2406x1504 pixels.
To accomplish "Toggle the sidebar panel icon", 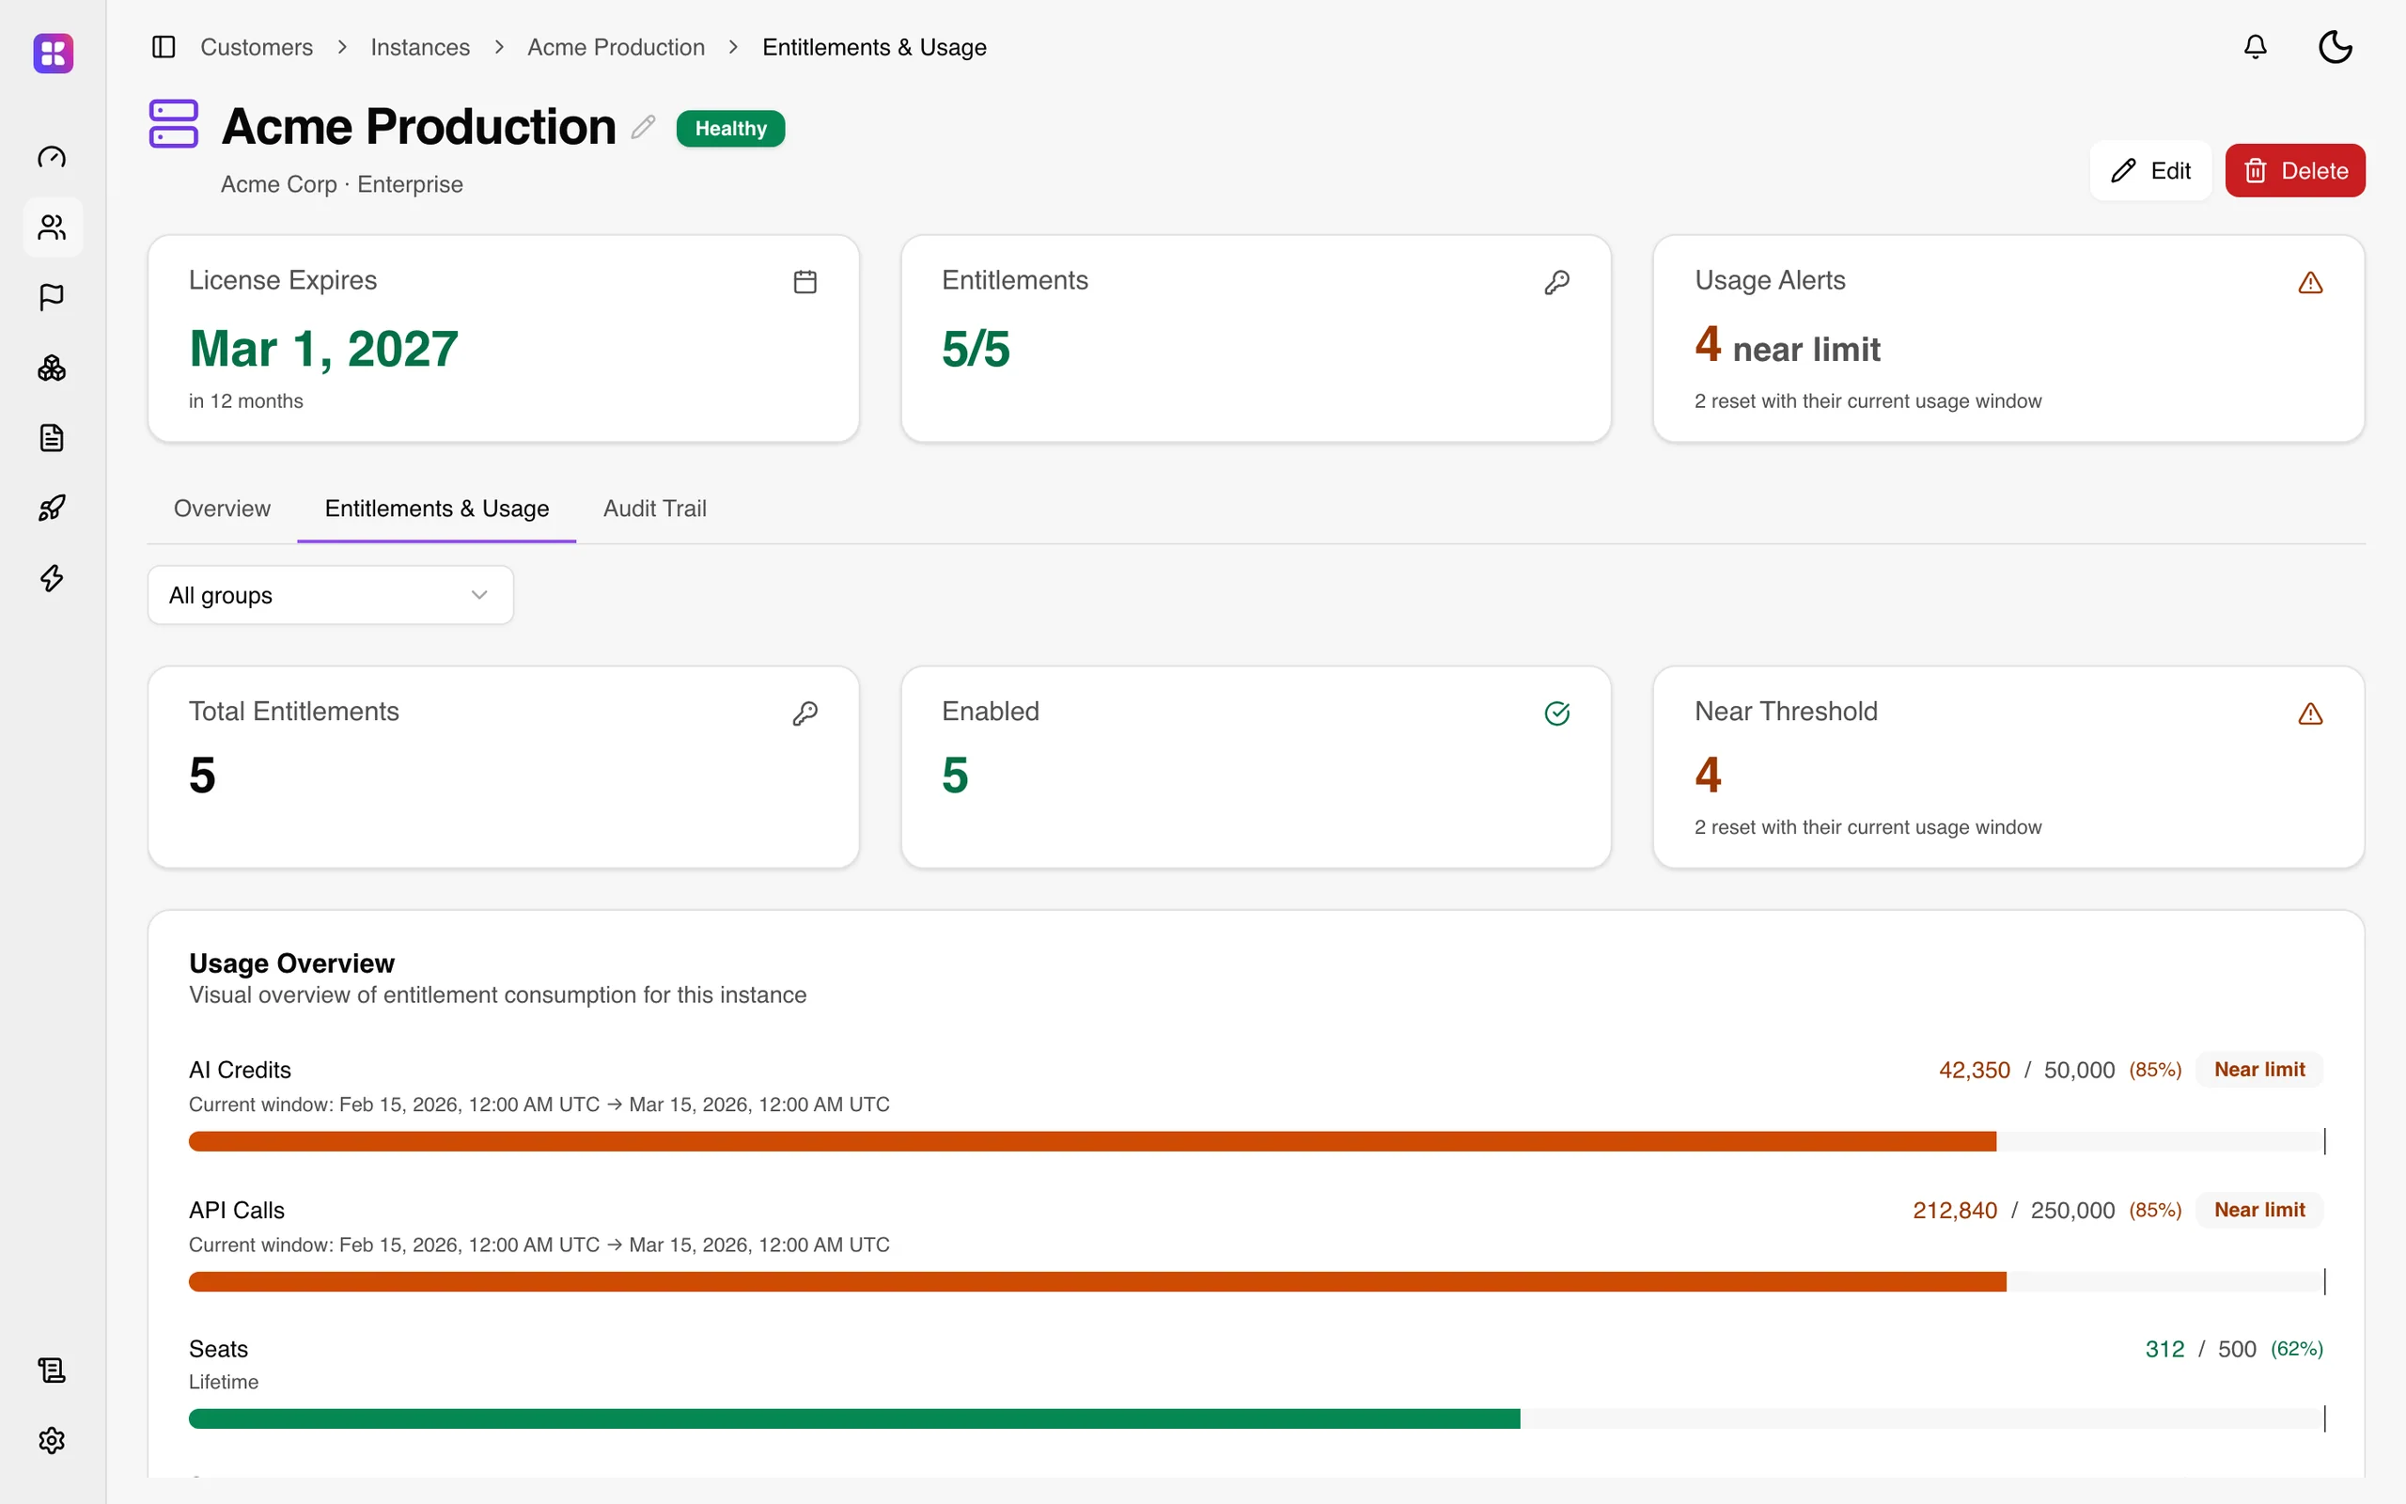I will click(164, 47).
